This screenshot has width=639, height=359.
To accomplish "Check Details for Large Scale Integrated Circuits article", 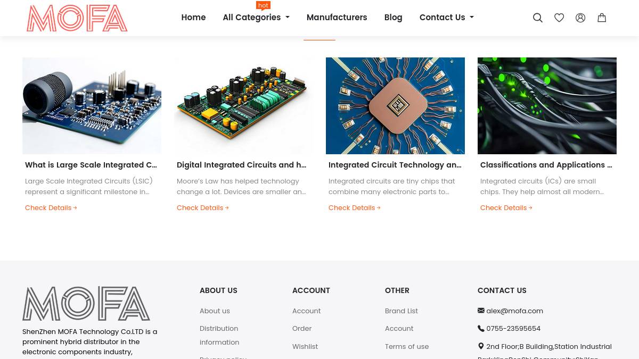I will coord(51,208).
